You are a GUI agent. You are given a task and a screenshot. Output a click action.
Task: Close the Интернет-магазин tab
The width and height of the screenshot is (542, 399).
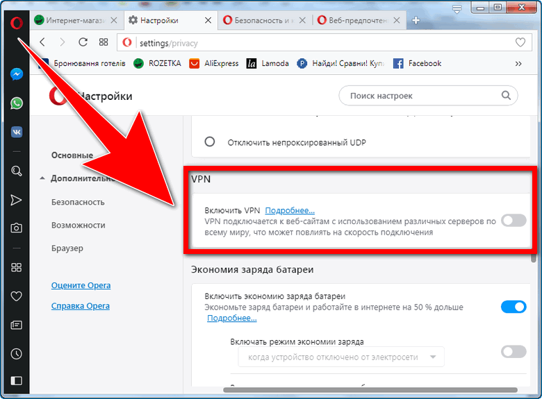click(x=114, y=20)
